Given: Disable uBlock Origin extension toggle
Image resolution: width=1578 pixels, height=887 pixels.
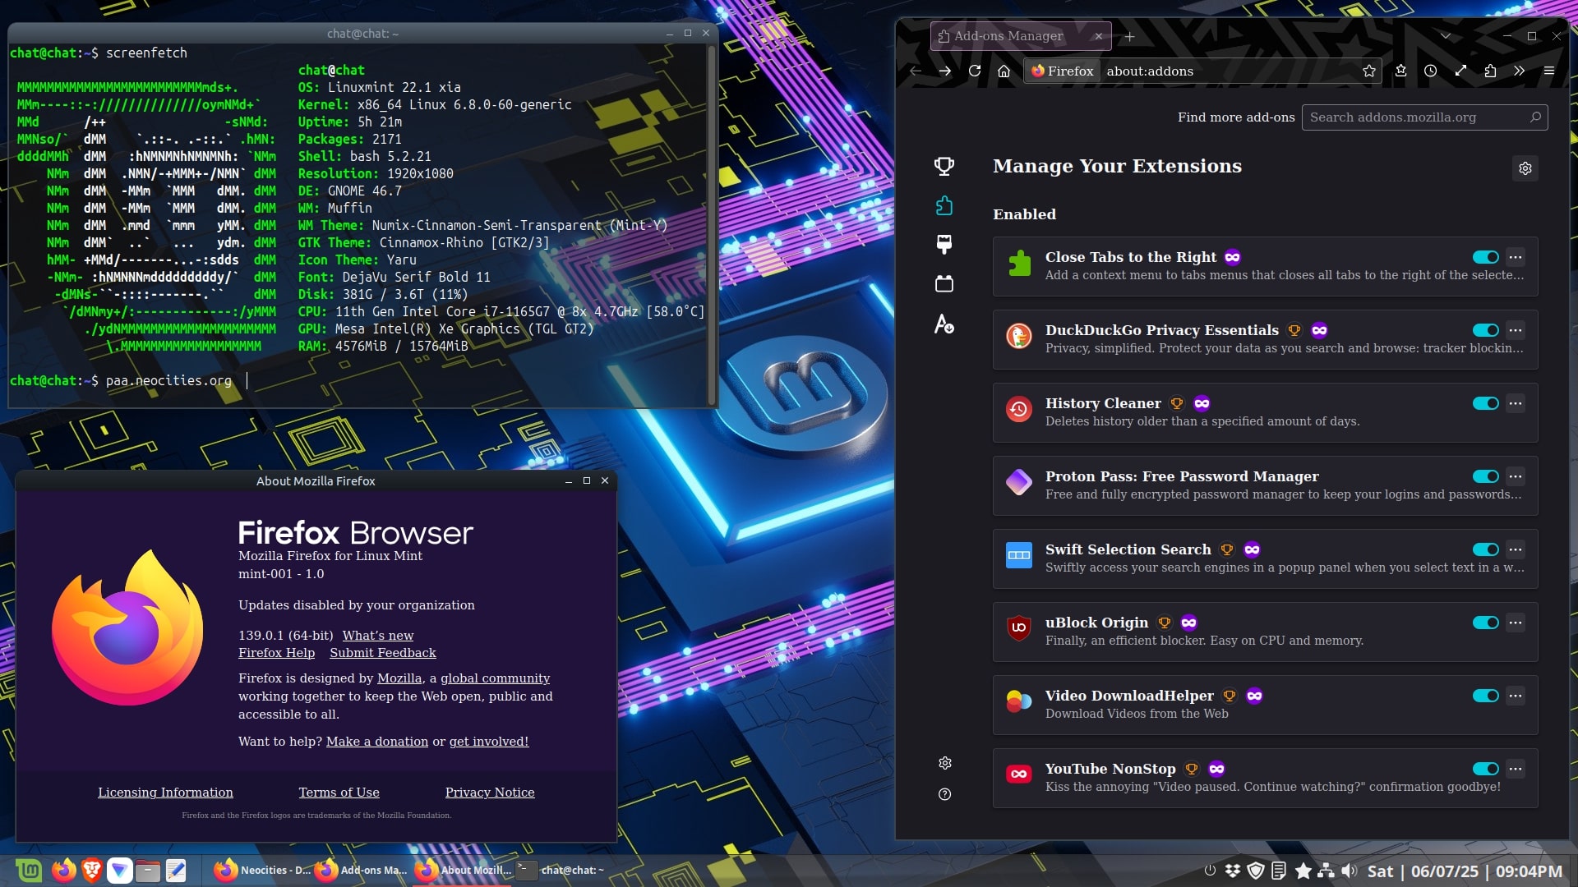Looking at the screenshot, I should click(1485, 623).
